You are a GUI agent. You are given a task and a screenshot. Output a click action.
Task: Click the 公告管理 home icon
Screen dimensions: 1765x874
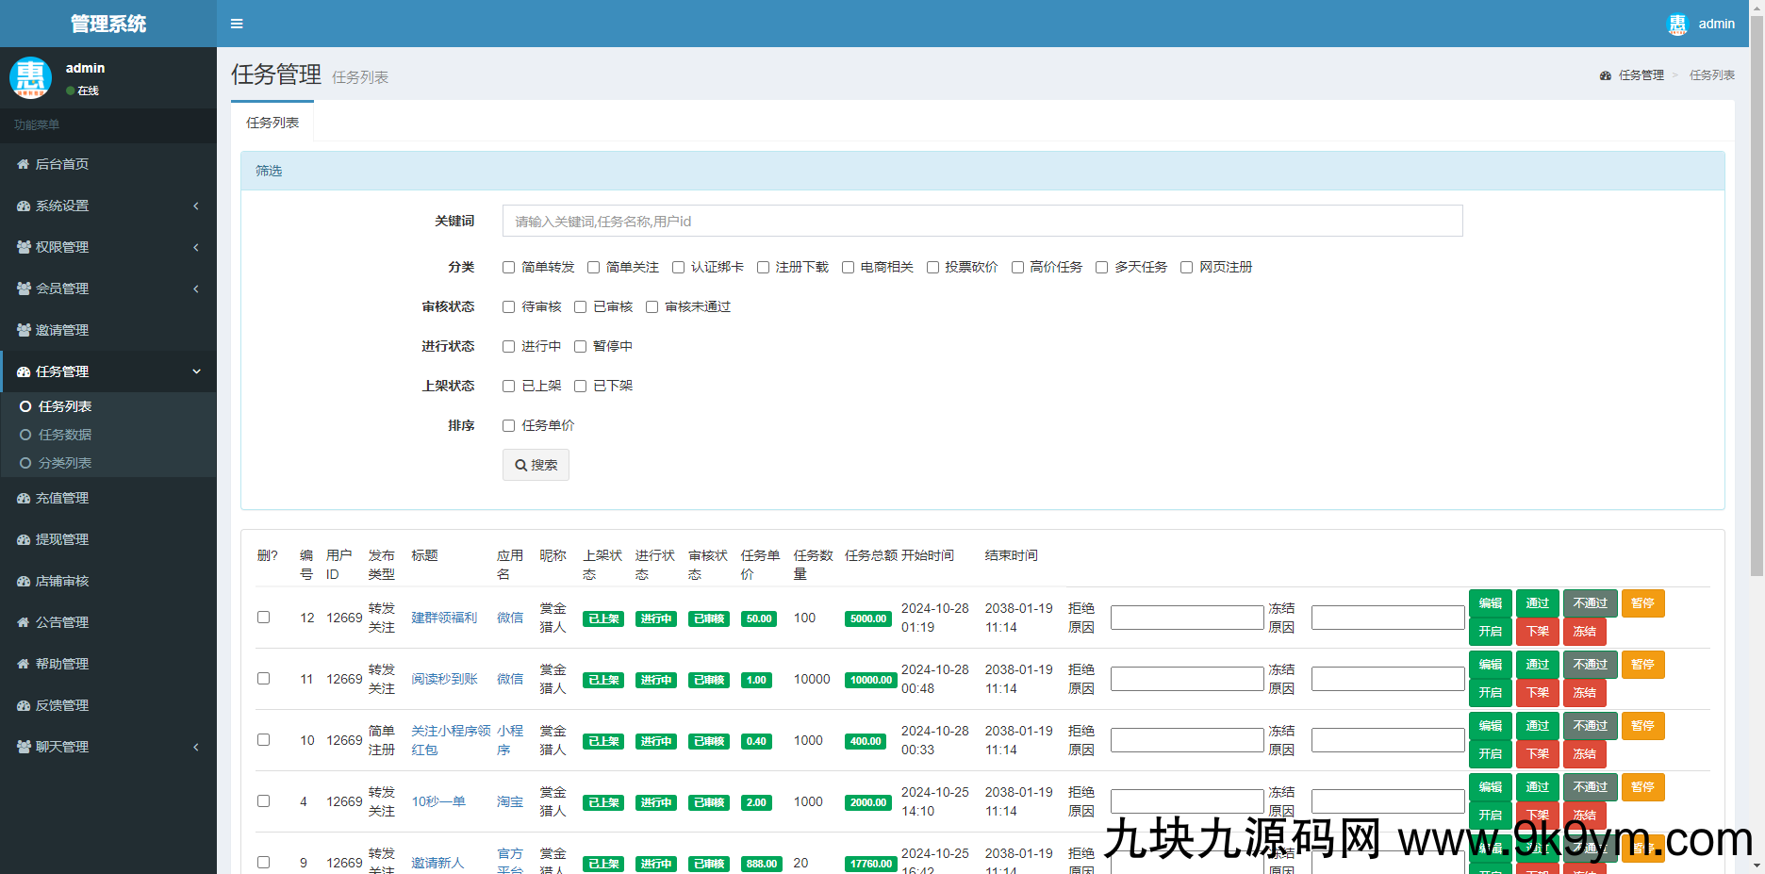click(x=24, y=622)
